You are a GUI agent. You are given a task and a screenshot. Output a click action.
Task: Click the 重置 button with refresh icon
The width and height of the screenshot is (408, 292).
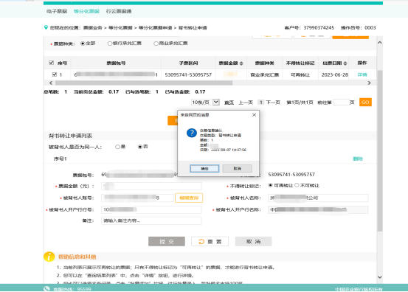pyautogui.click(x=210, y=241)
